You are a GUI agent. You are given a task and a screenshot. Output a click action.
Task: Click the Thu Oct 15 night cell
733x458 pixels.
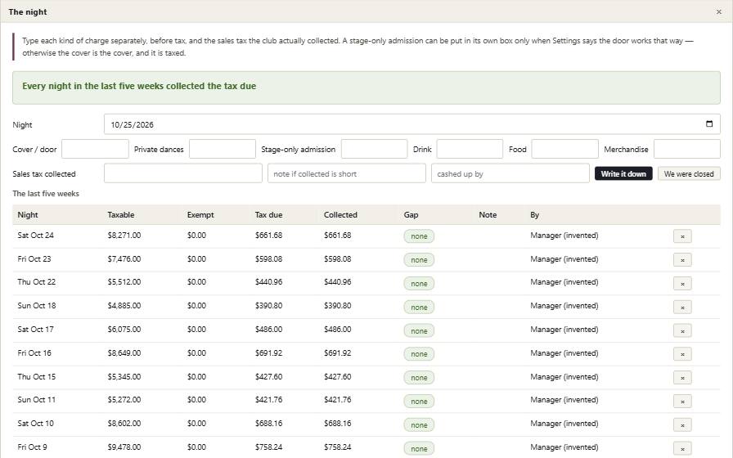coord(37,377)
